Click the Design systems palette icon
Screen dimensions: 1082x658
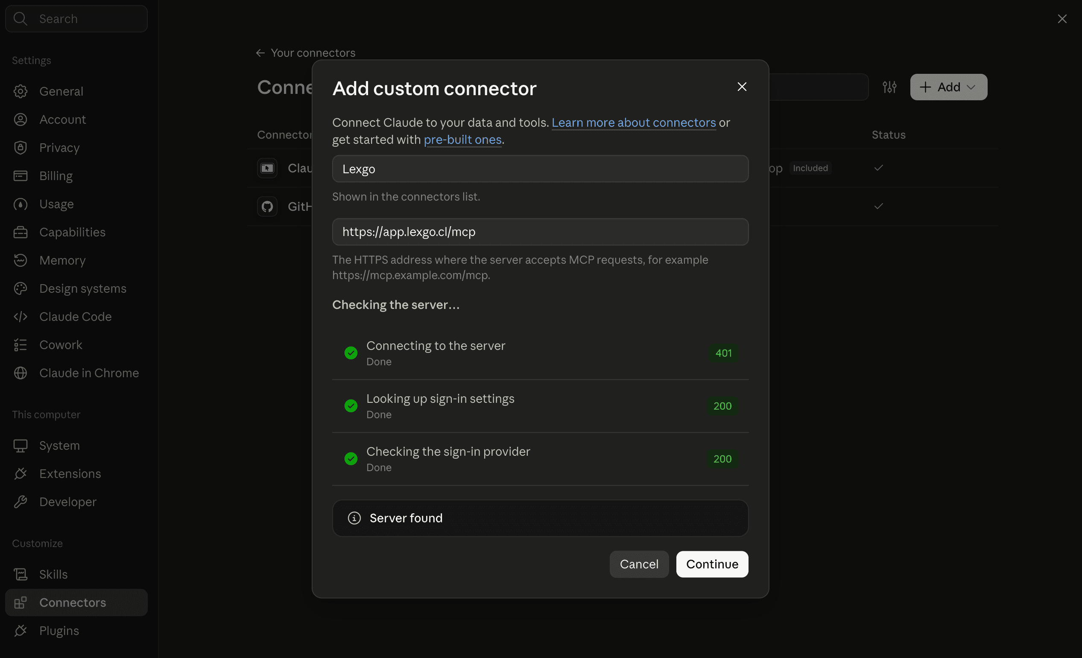(x=20, y=288)
